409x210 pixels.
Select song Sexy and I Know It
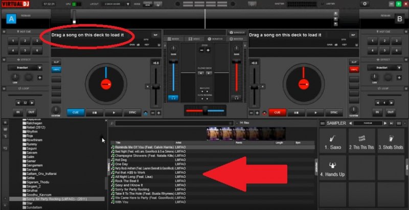point(213,185)
